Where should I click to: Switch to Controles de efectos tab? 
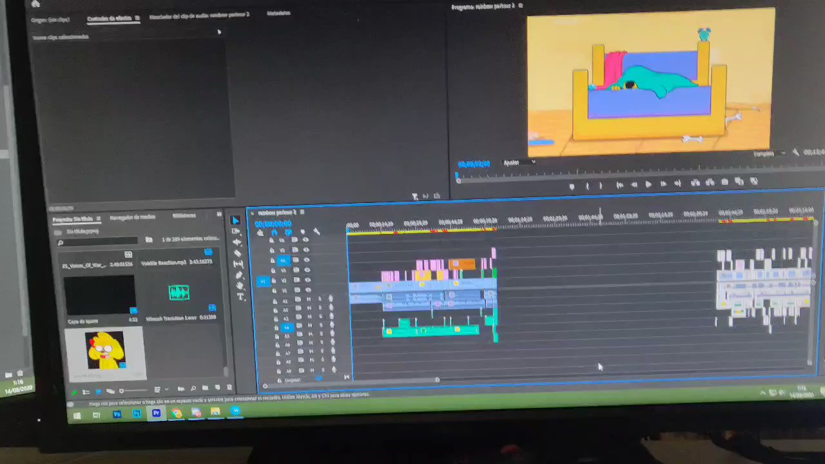click(x=110, y=18)
